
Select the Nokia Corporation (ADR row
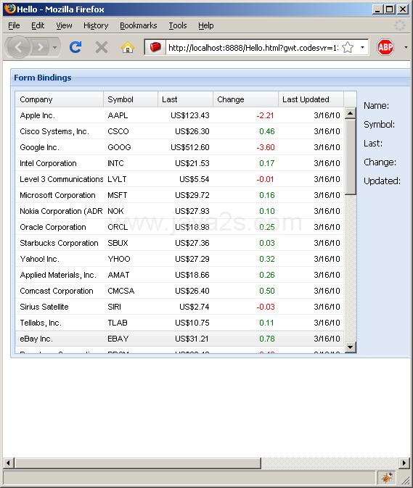pos(179,211)
